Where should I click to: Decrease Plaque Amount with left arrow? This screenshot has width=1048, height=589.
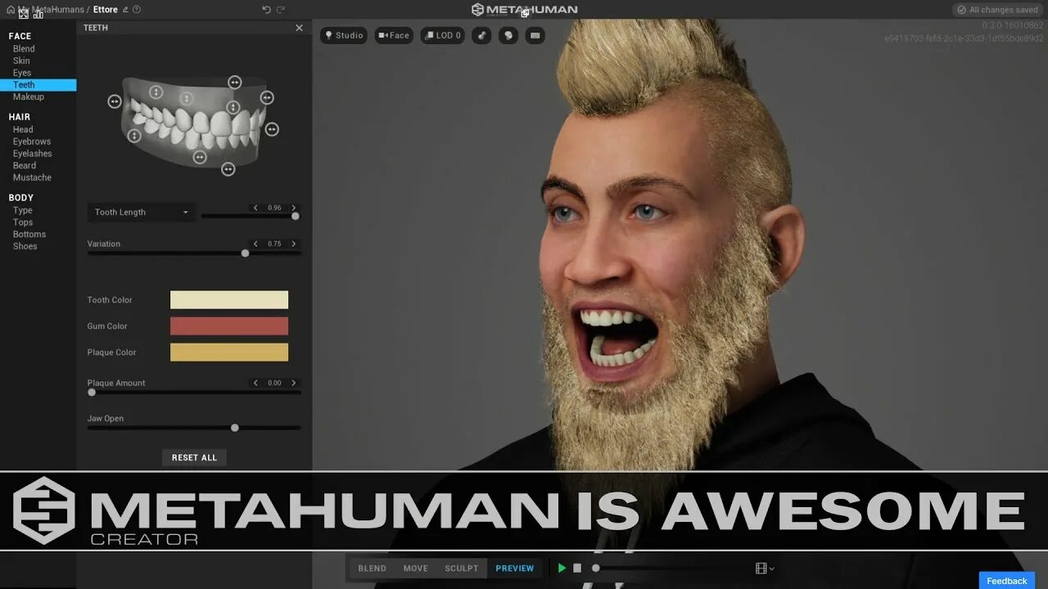(255, 383)
